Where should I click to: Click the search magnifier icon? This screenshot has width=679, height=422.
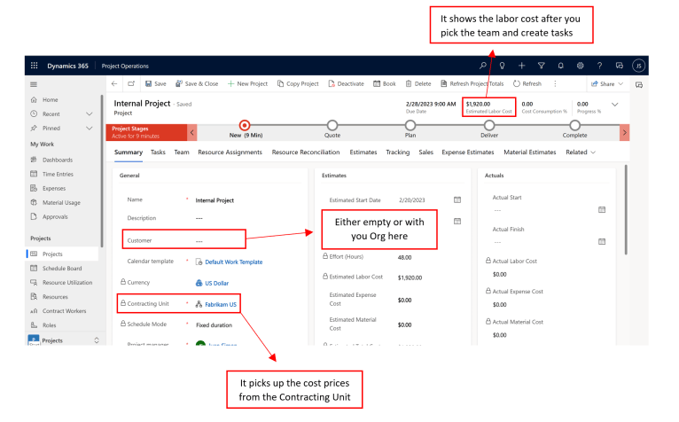(x=483, y=66)
